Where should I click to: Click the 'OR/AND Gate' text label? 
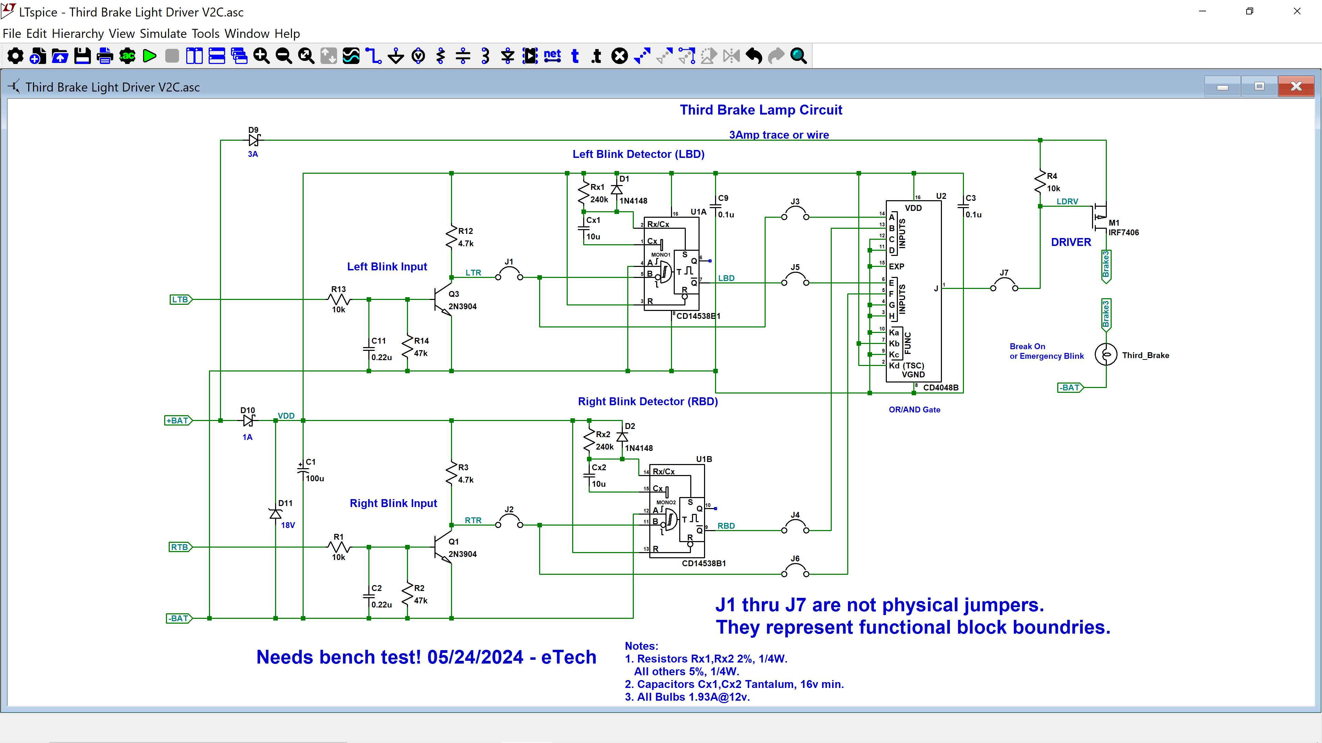click(914, 410)
